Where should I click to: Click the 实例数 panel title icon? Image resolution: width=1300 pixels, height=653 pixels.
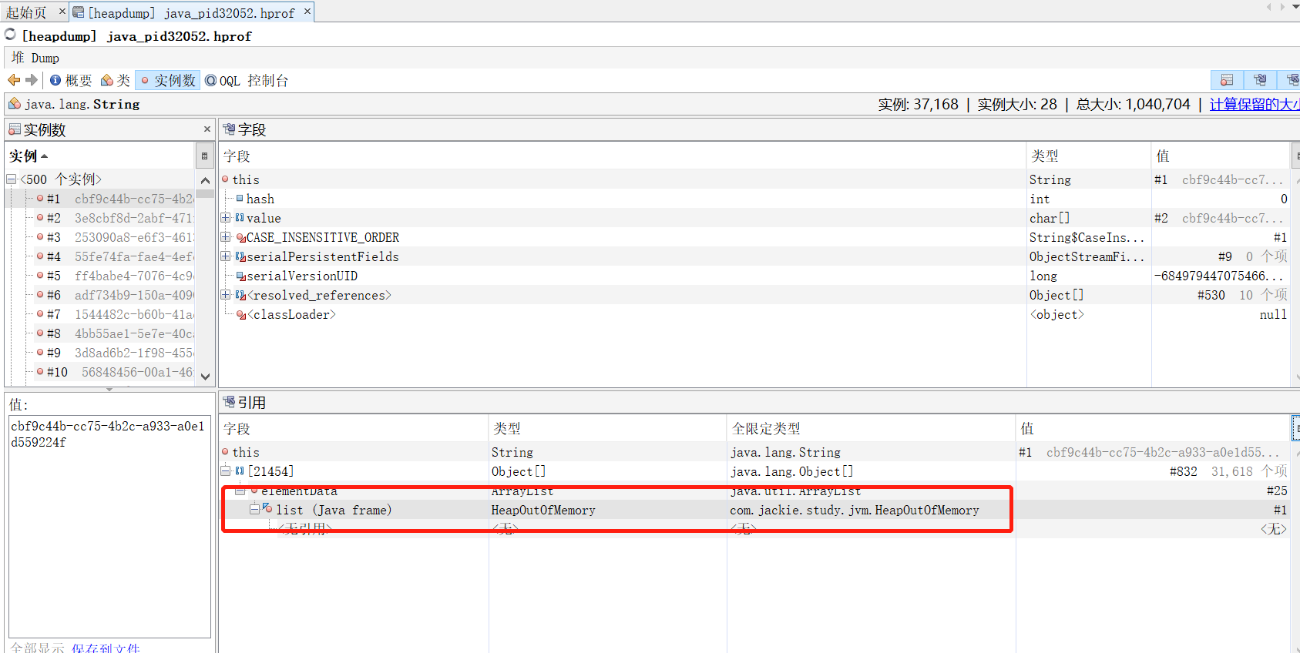point(15,129)
